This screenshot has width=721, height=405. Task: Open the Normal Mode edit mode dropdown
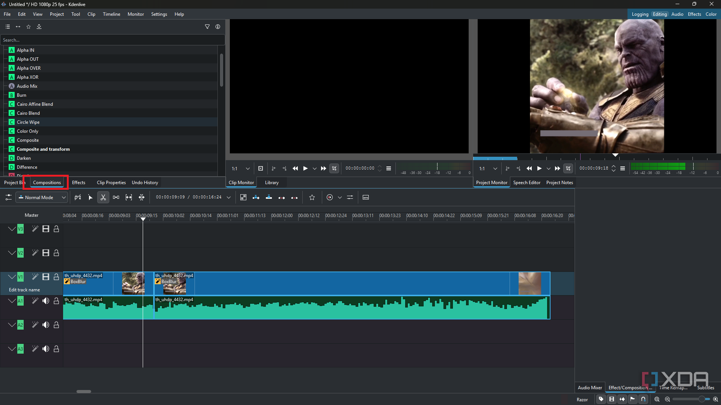(x=42, y=197)
